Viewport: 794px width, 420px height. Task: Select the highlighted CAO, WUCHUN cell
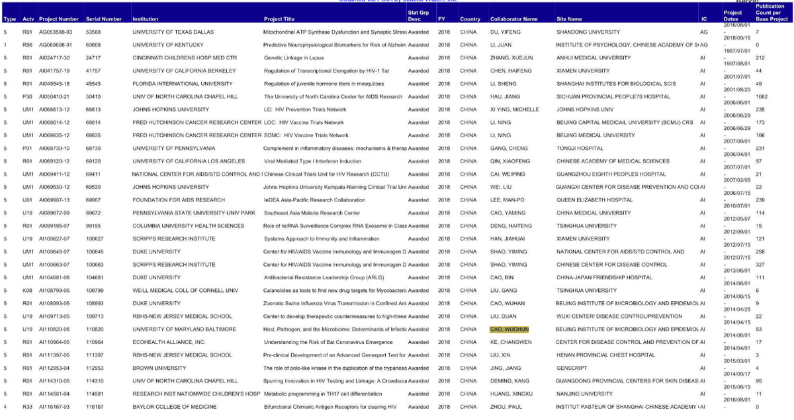click(x=509, y=329)
